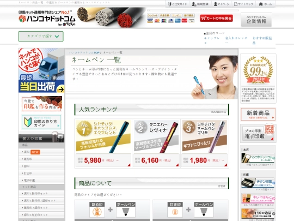Open the 新着商品 NEW ARRIVAL banner

(x=258, y=114)
